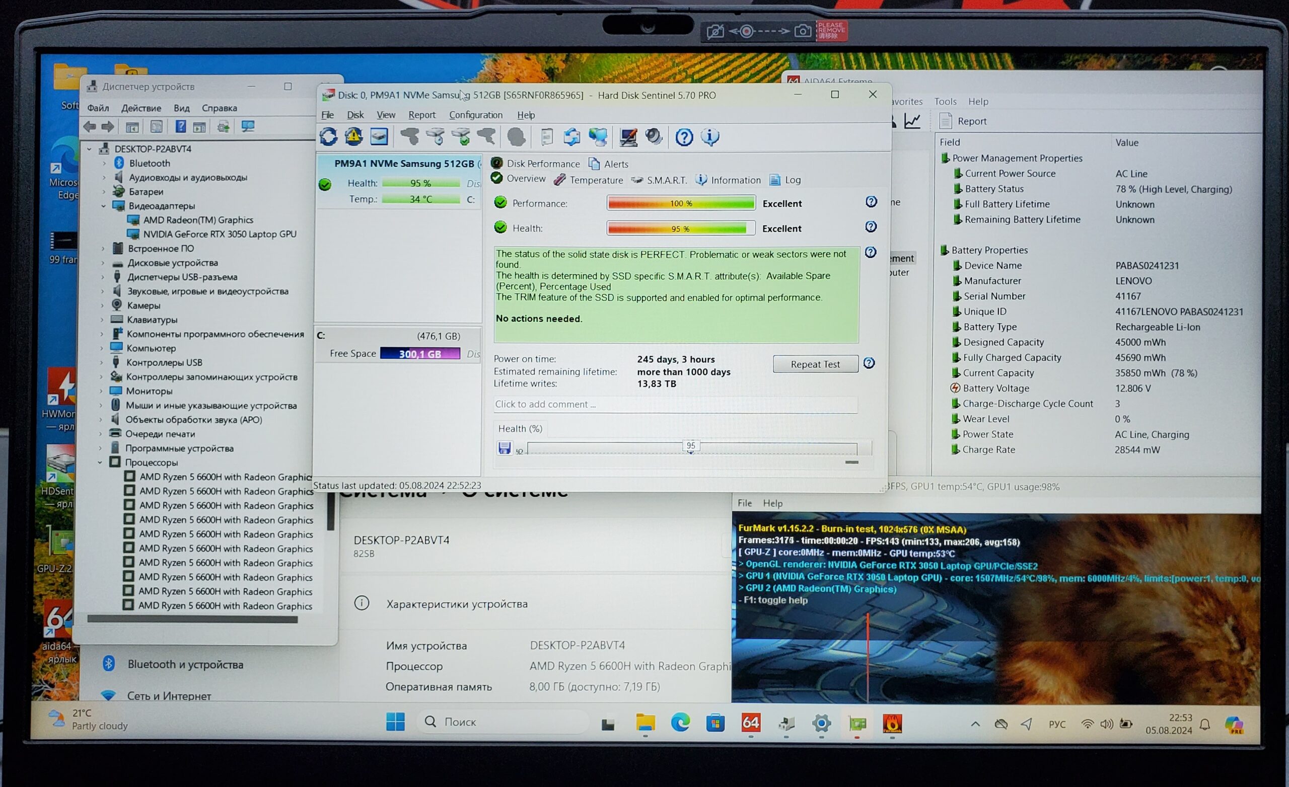This screenshot has width=1289, height=787.
Task: Click the 'Click to add comment' field
Action: (675, 404)
